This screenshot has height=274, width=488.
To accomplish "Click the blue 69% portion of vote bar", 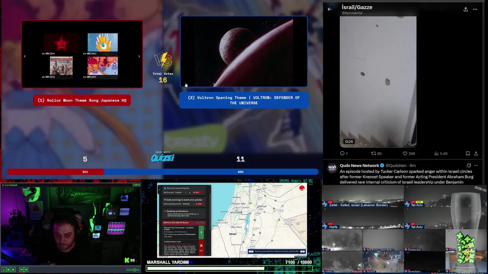I will pos(211,172).
